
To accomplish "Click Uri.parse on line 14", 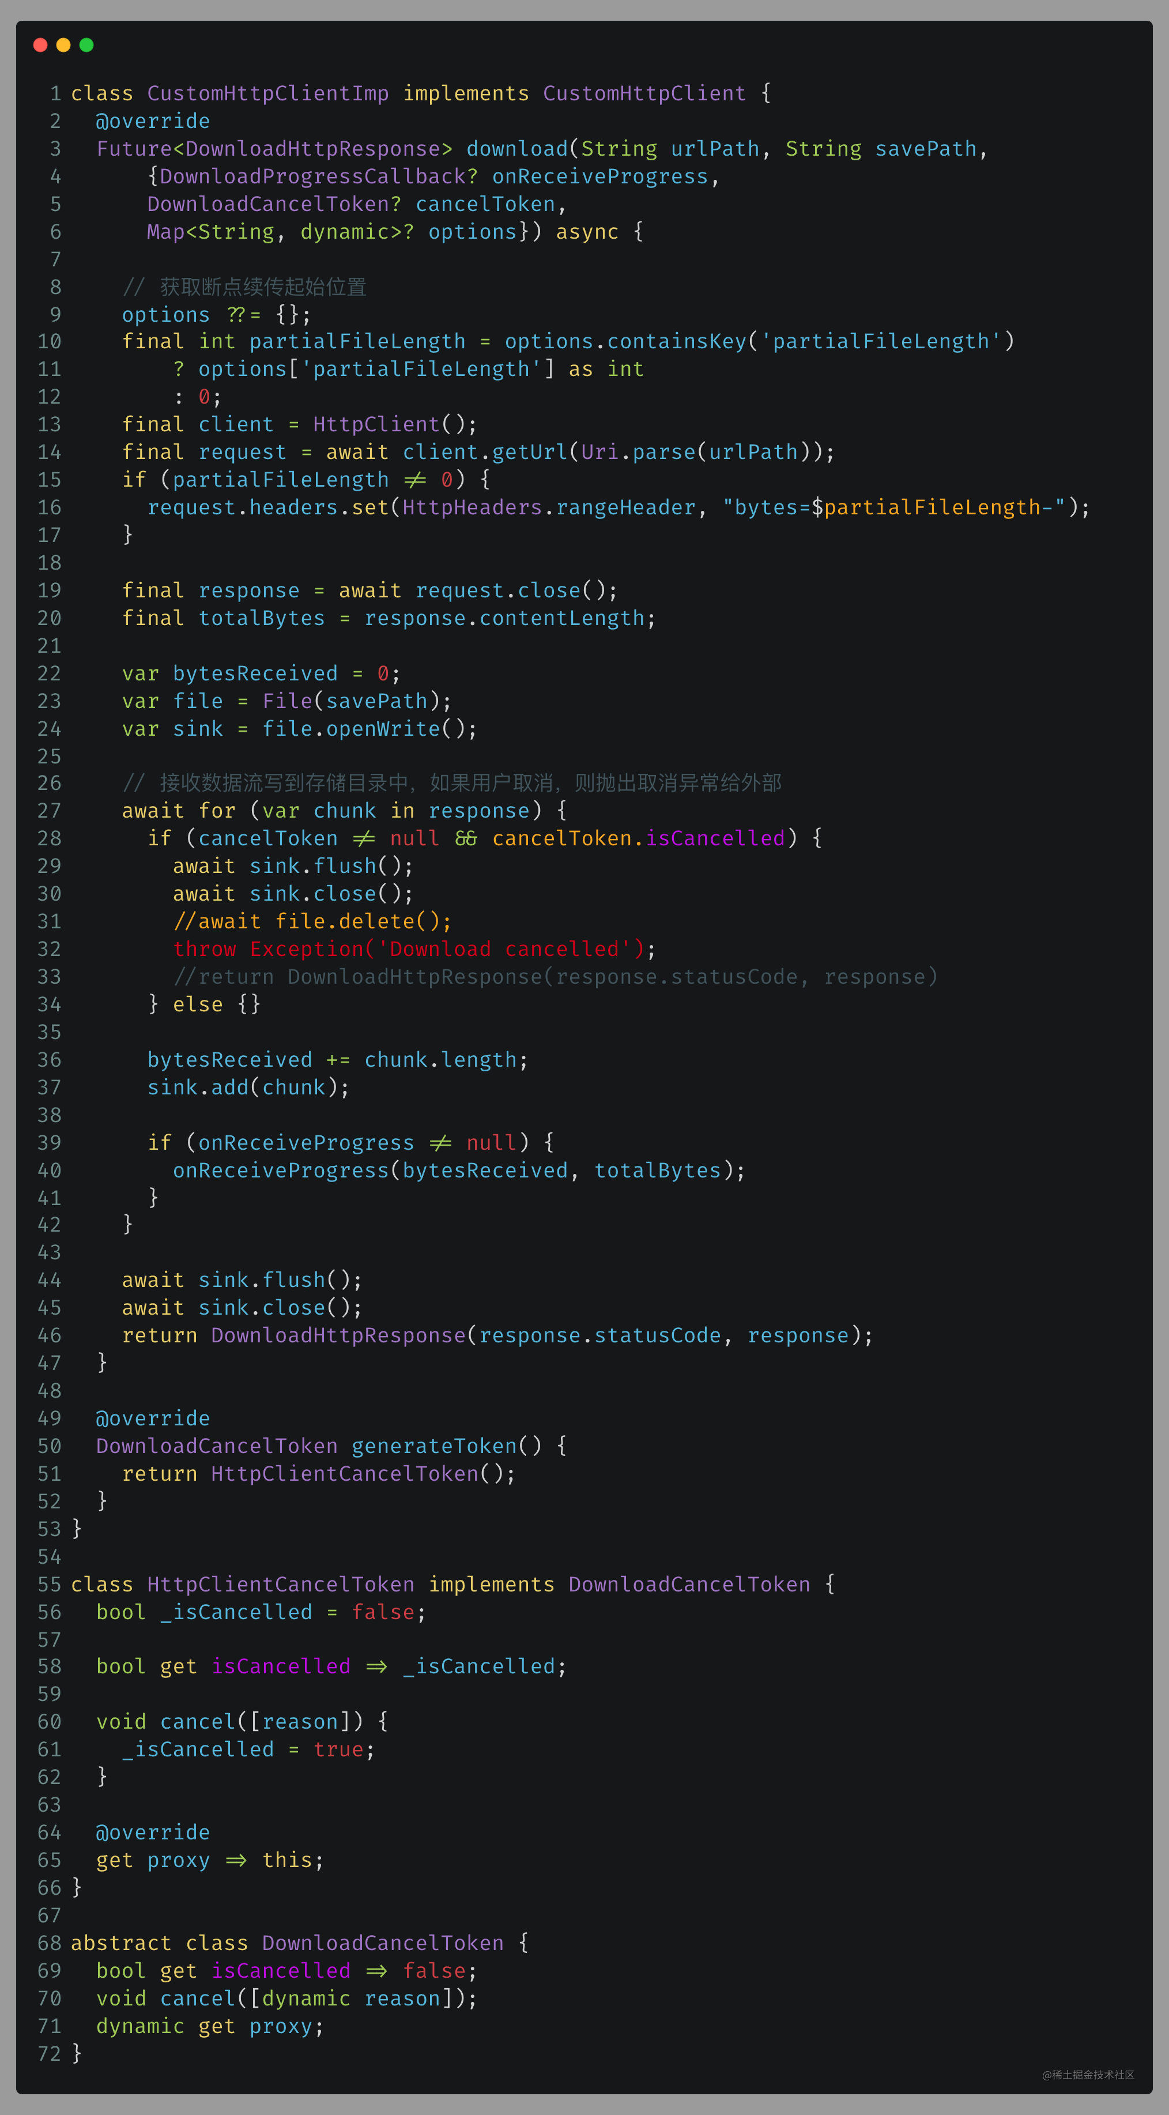I will [x=638, y=453].
